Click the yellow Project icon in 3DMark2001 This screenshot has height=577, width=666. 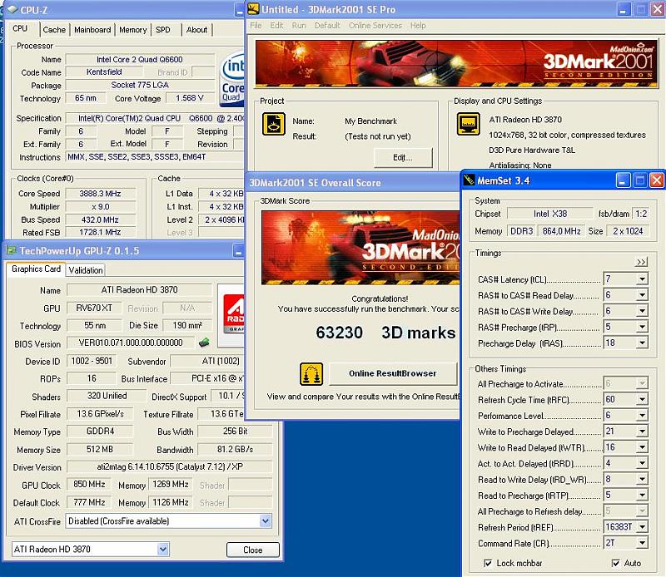pos(274,124)
